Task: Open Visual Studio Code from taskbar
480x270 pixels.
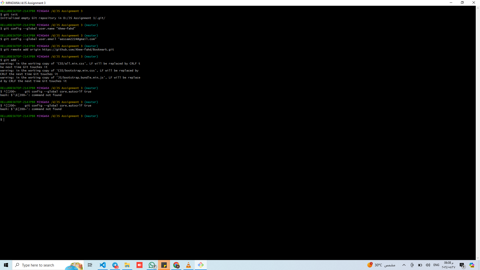Action: [x=103, y=265]
